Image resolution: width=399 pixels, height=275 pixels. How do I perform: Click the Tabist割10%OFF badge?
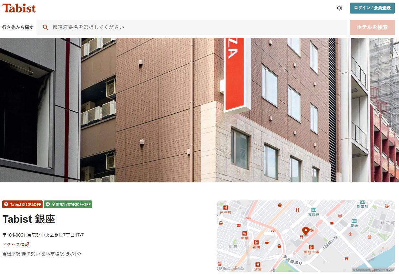point(23,204)
